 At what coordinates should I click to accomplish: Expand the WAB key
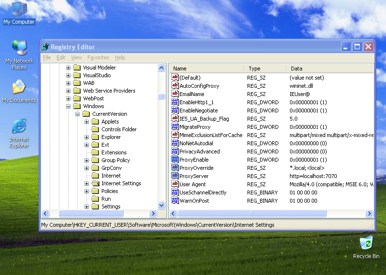(x=68, y=83)
